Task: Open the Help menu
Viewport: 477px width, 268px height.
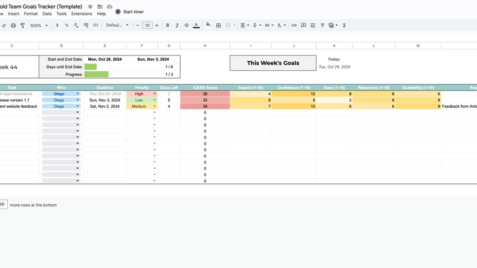Action: [101, 14]
